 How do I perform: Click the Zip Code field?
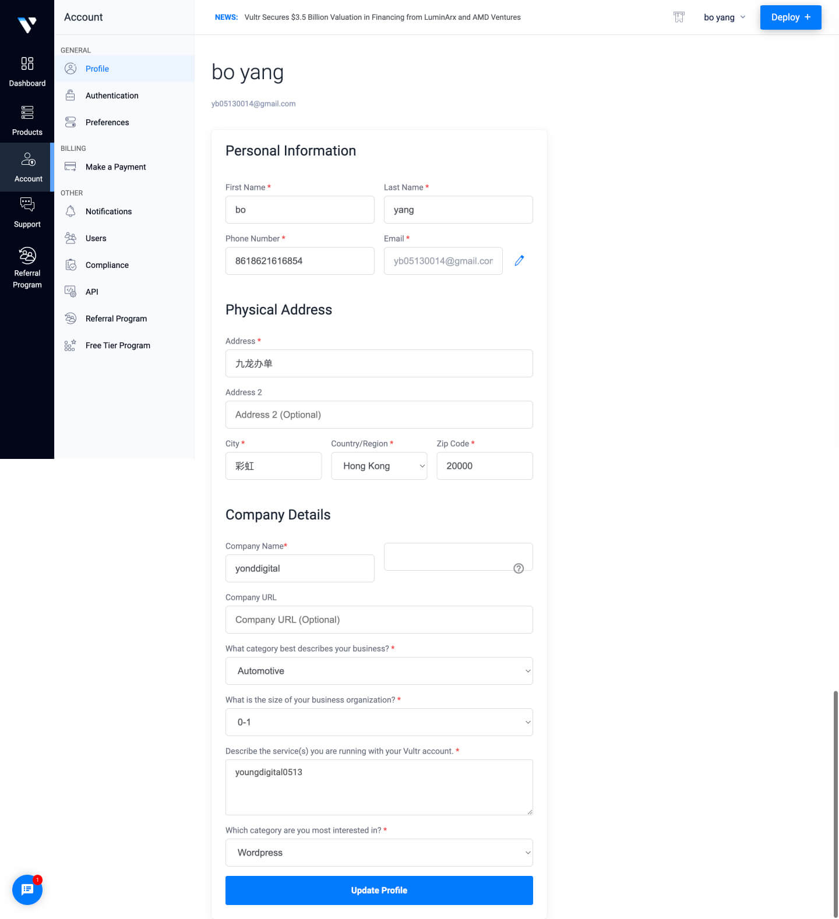[485, 466]
